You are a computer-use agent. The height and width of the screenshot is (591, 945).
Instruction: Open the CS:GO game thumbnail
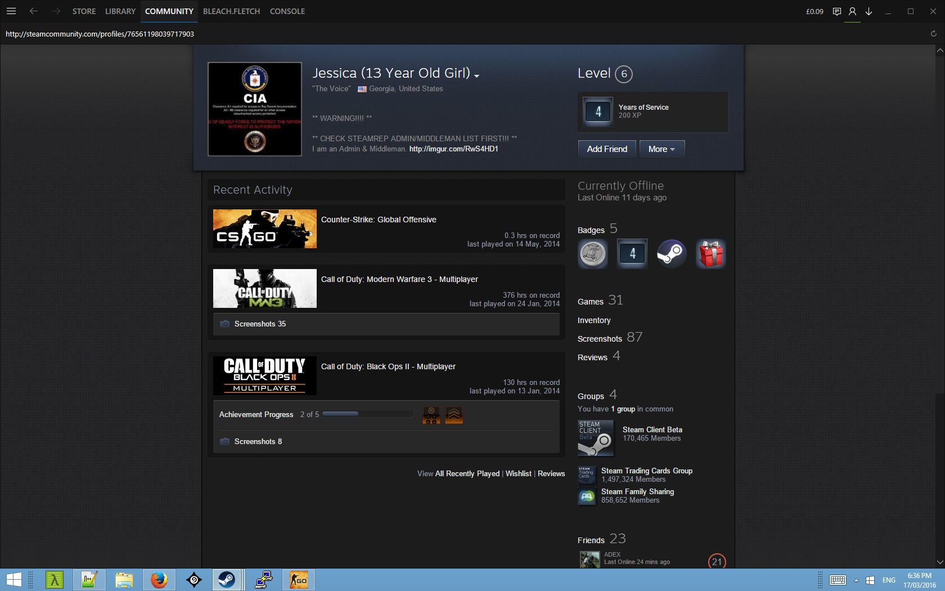(x=264, y=229)
